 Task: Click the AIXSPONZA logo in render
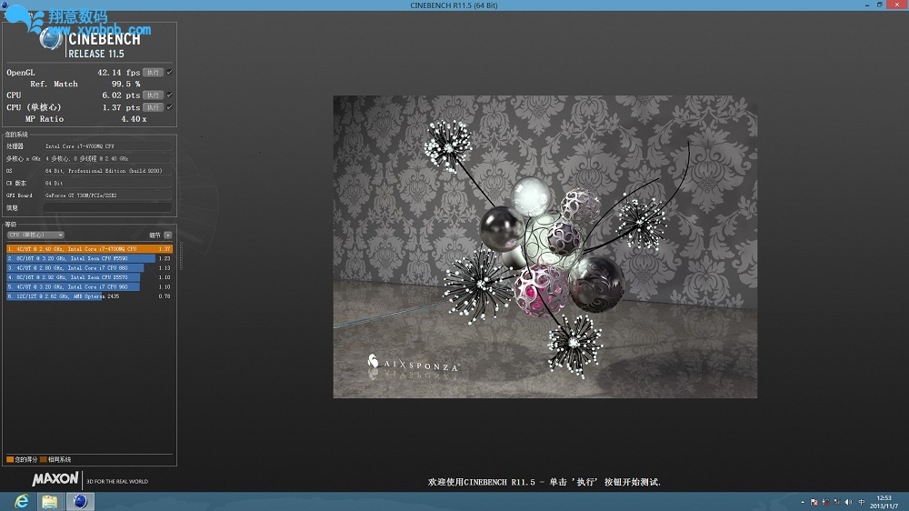(413, 364)
